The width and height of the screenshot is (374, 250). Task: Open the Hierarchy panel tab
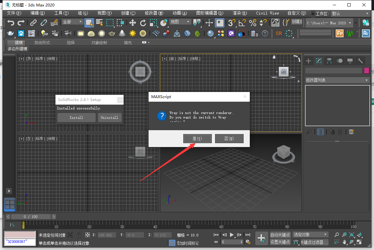pos(329,61)
